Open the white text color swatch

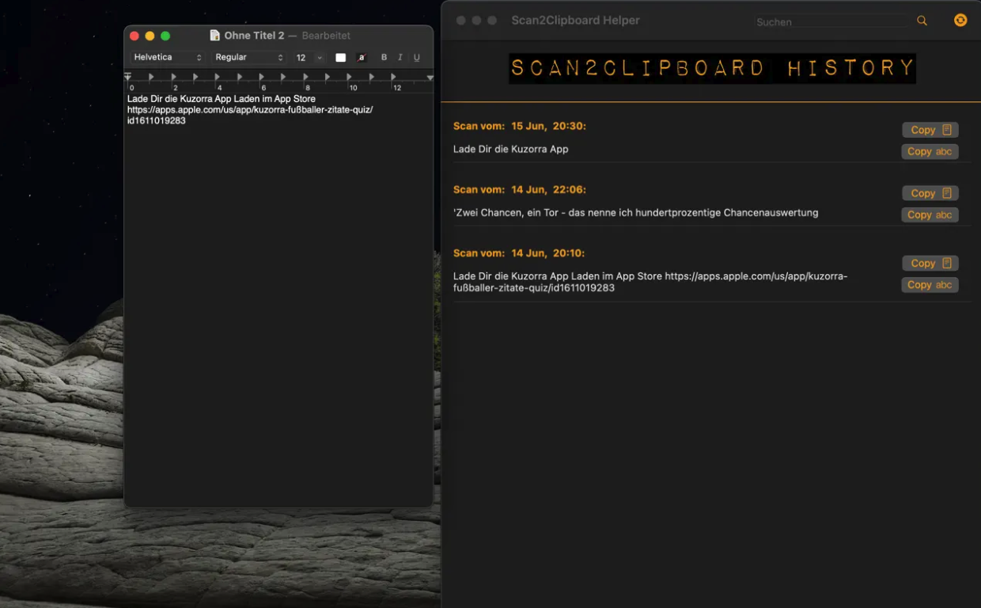pos(341,58)
